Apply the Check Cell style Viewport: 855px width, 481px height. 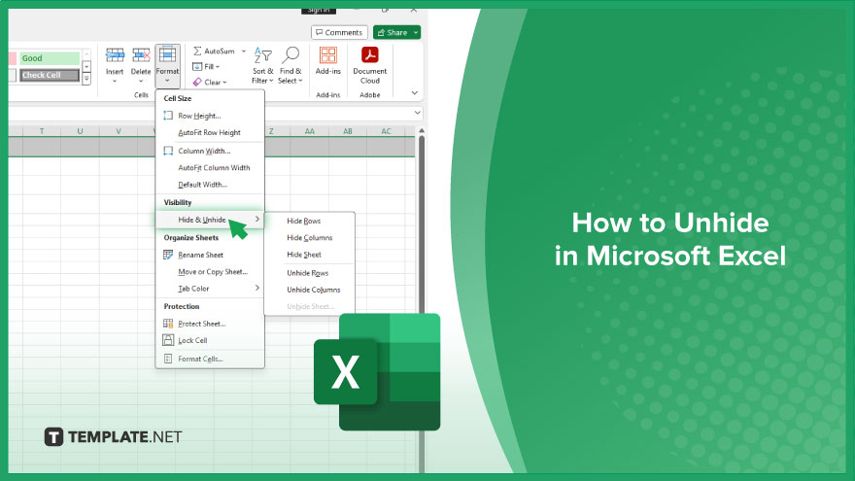50,75
